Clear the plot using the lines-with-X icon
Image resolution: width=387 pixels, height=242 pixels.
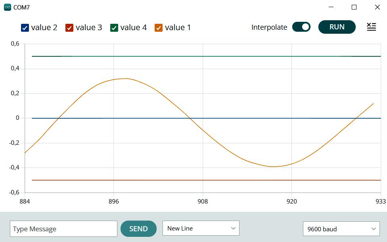tap(371, 27)
